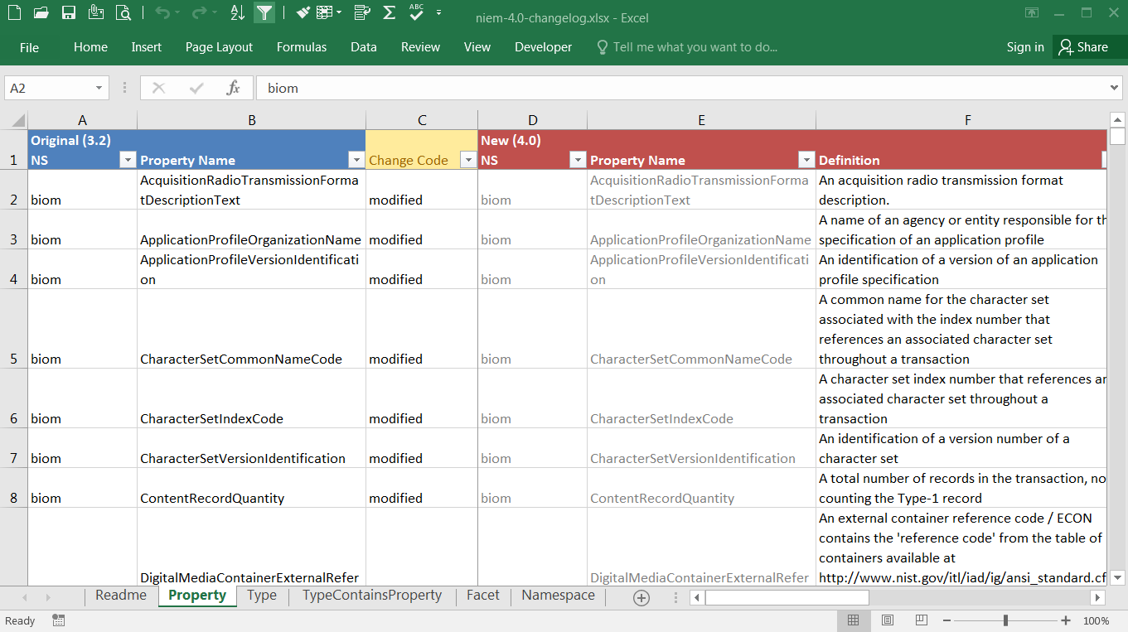The image size is (1128, 632).
Task: Click the Print Preview icon
Action: pos(123,12)
